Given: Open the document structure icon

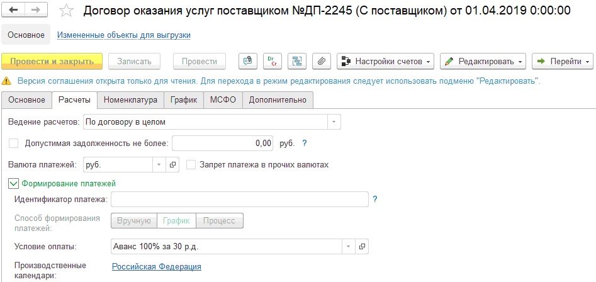Looking at the screenshot, I should (x=297, y=61).
